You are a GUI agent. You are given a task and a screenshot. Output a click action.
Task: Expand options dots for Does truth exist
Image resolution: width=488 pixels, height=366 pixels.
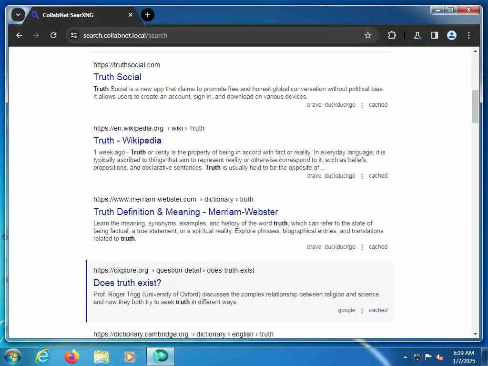(x=362, y=311)
